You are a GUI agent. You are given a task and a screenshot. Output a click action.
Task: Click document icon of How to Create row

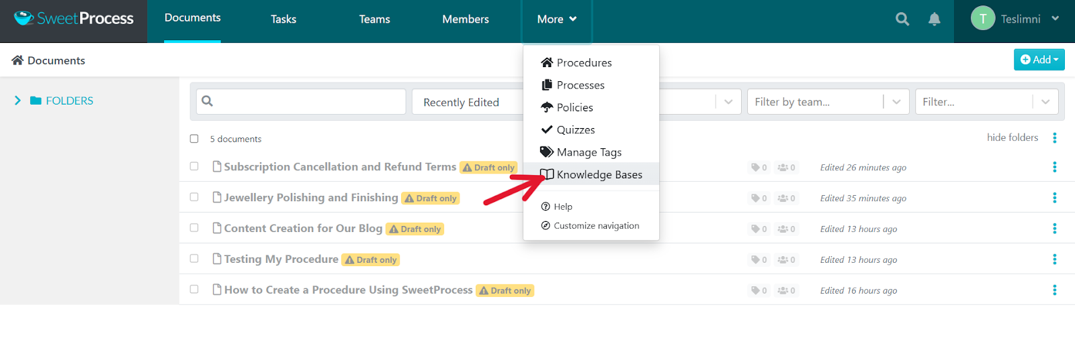point(217,290)
